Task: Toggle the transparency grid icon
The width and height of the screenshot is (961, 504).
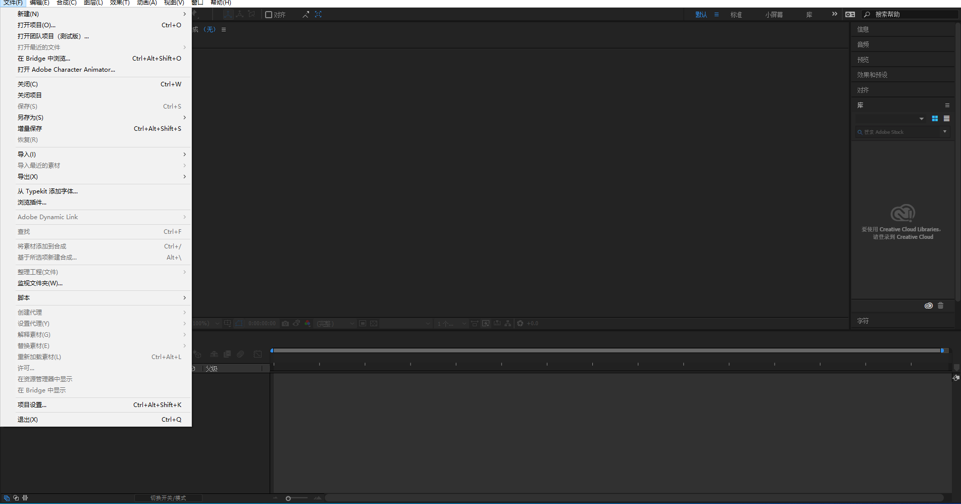Action: (x=373, y=323)
